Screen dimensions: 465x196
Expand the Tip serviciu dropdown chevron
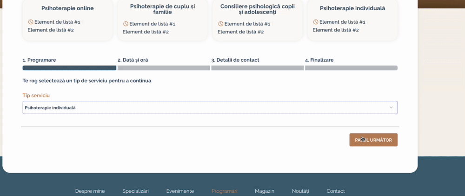391,108
